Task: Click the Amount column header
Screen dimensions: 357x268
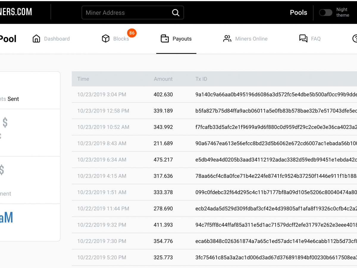Action: 163,79
